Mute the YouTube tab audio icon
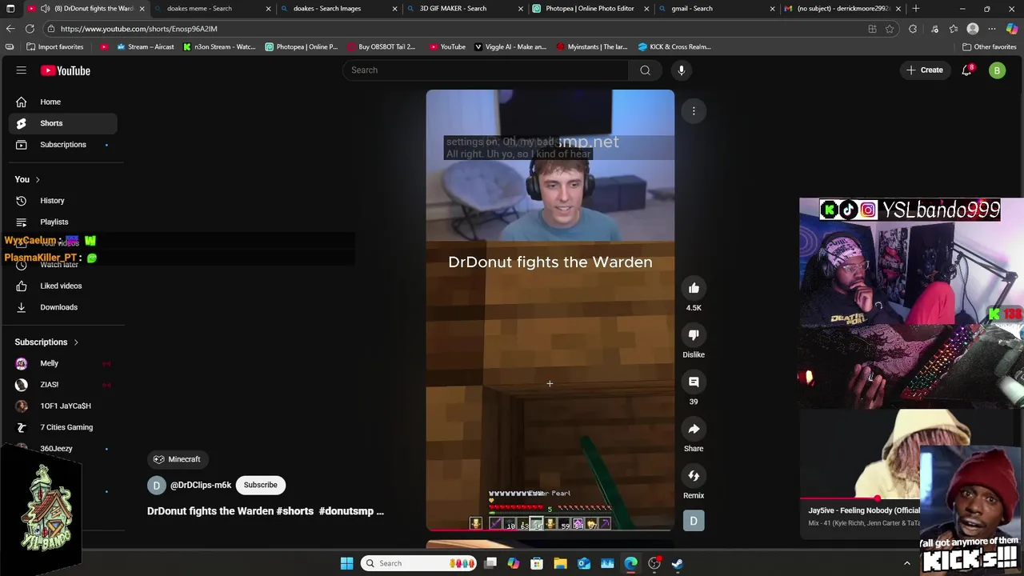 pyautogui.click(x=45, y=9)
